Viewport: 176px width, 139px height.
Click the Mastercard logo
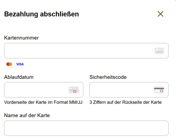(x=9, y=64)
